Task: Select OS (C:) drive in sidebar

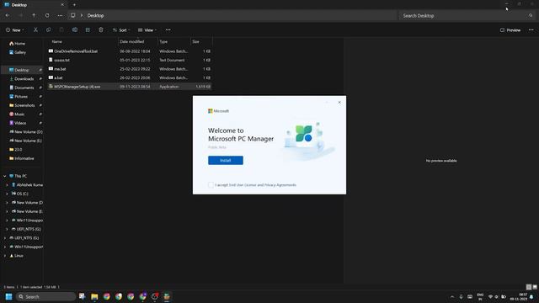Action: (23, 194)
